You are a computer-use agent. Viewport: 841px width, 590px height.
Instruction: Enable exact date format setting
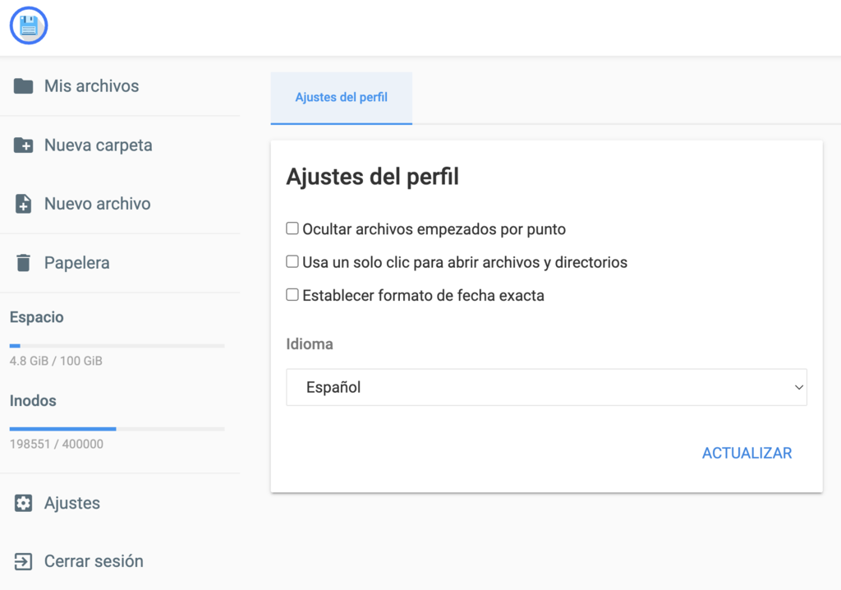click(x=292, y=294)
